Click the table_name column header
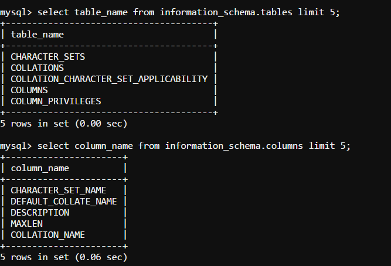Screen dimensions: 391x266 (38, 35)
